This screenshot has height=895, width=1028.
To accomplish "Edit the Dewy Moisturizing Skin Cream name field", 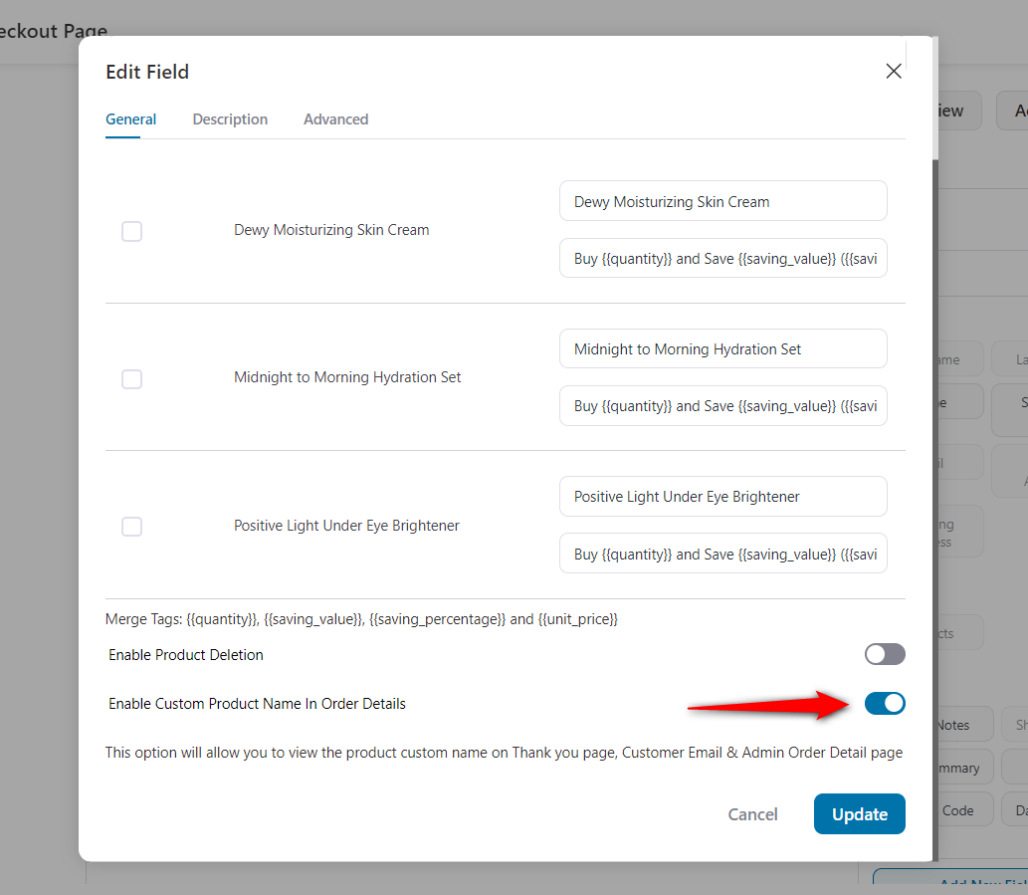I will tap(722, 201).
